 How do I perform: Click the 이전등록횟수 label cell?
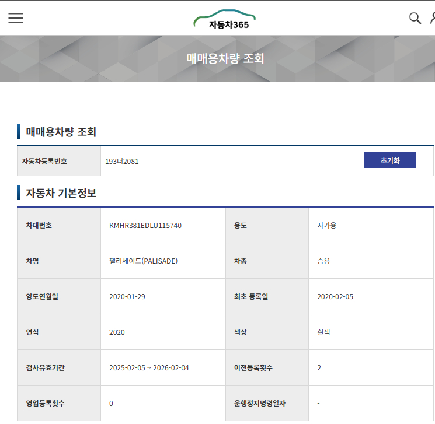[x=253, y=367]
